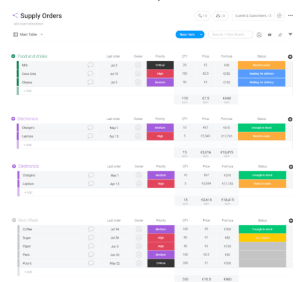Collapse the Next Week group

click(x=14, y=220)
